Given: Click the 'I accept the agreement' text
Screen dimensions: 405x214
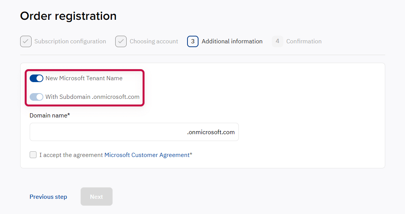Looking at the screenshot, I should (x=71, y=155).
